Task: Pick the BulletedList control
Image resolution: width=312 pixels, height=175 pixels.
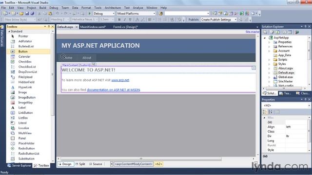Action: (26, 46)
